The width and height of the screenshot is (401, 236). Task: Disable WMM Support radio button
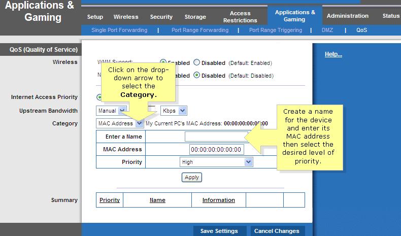click(x=197, y=63)
